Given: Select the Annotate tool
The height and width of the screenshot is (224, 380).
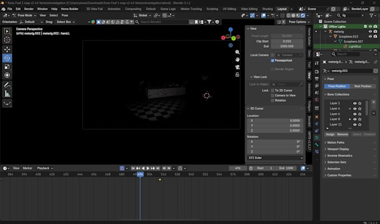Looking at the screenshot, I should (x=7, y=85).
